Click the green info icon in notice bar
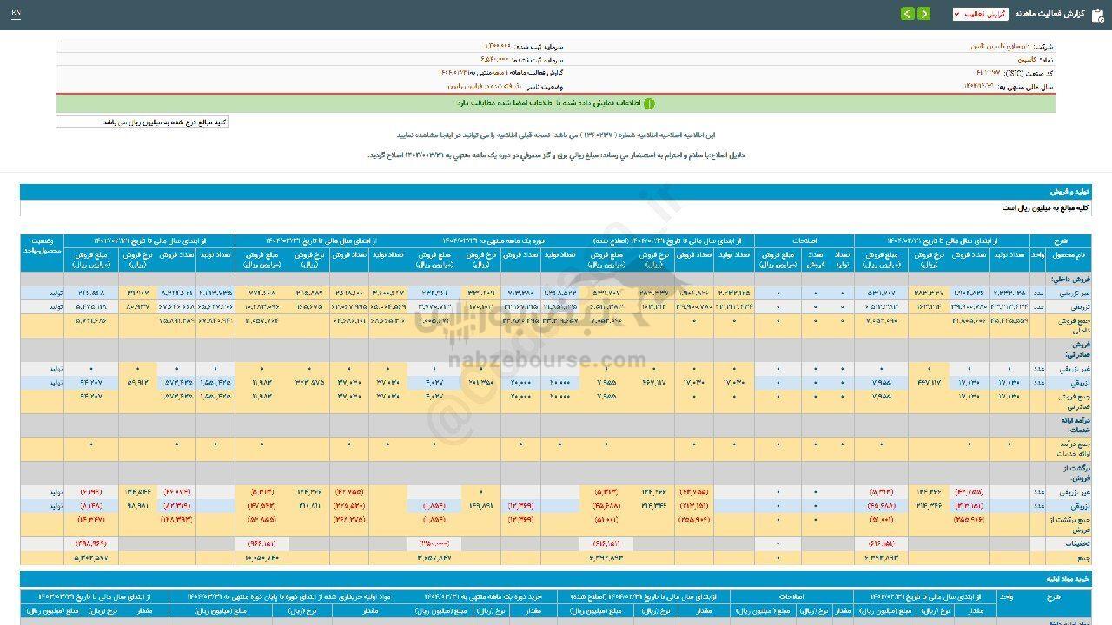Screen dimensions: 1112x625 (648, 103)
